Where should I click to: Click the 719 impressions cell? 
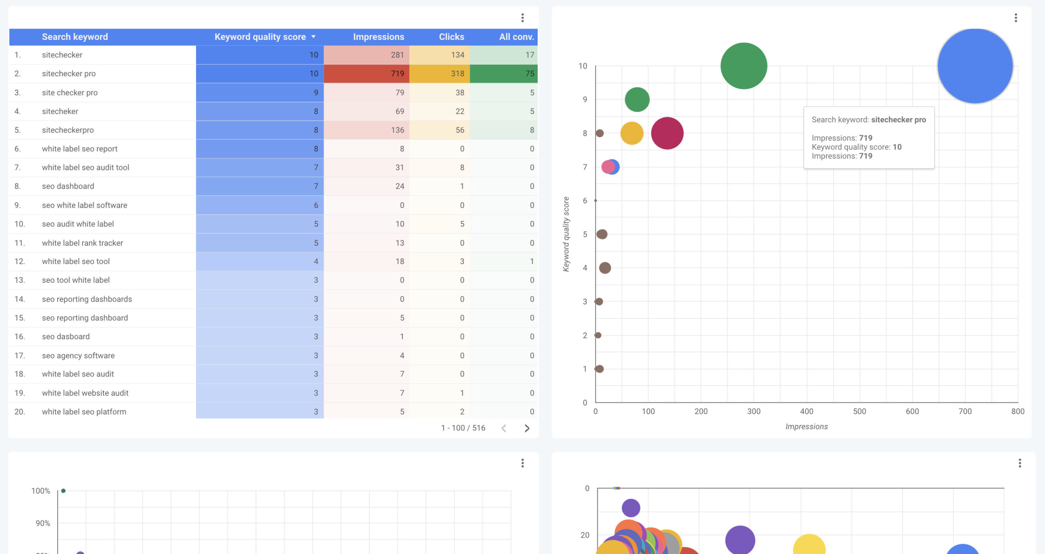tap(397, 73)
